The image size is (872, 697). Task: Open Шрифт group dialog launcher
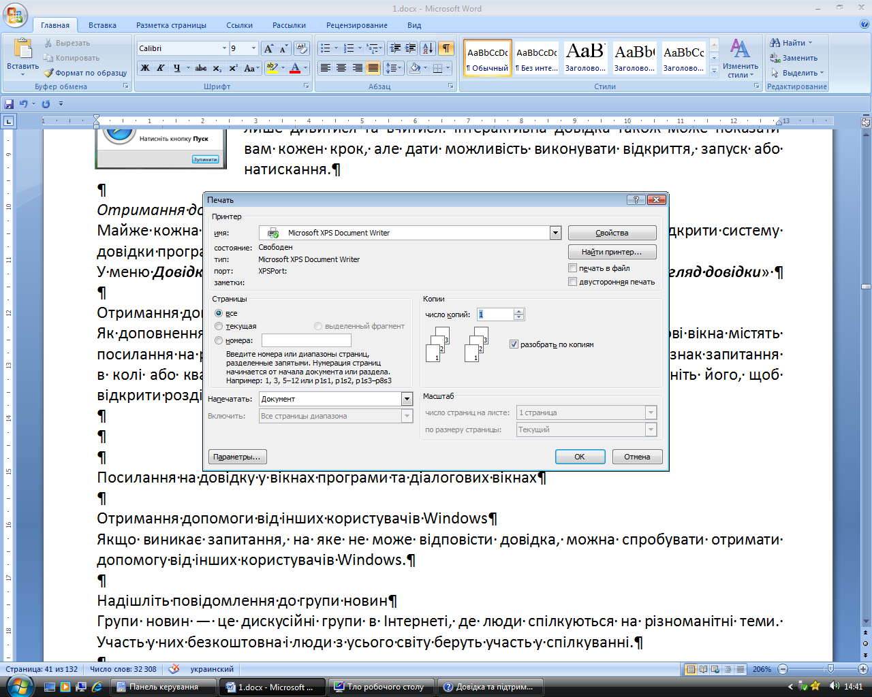click(x=306, y=86)
